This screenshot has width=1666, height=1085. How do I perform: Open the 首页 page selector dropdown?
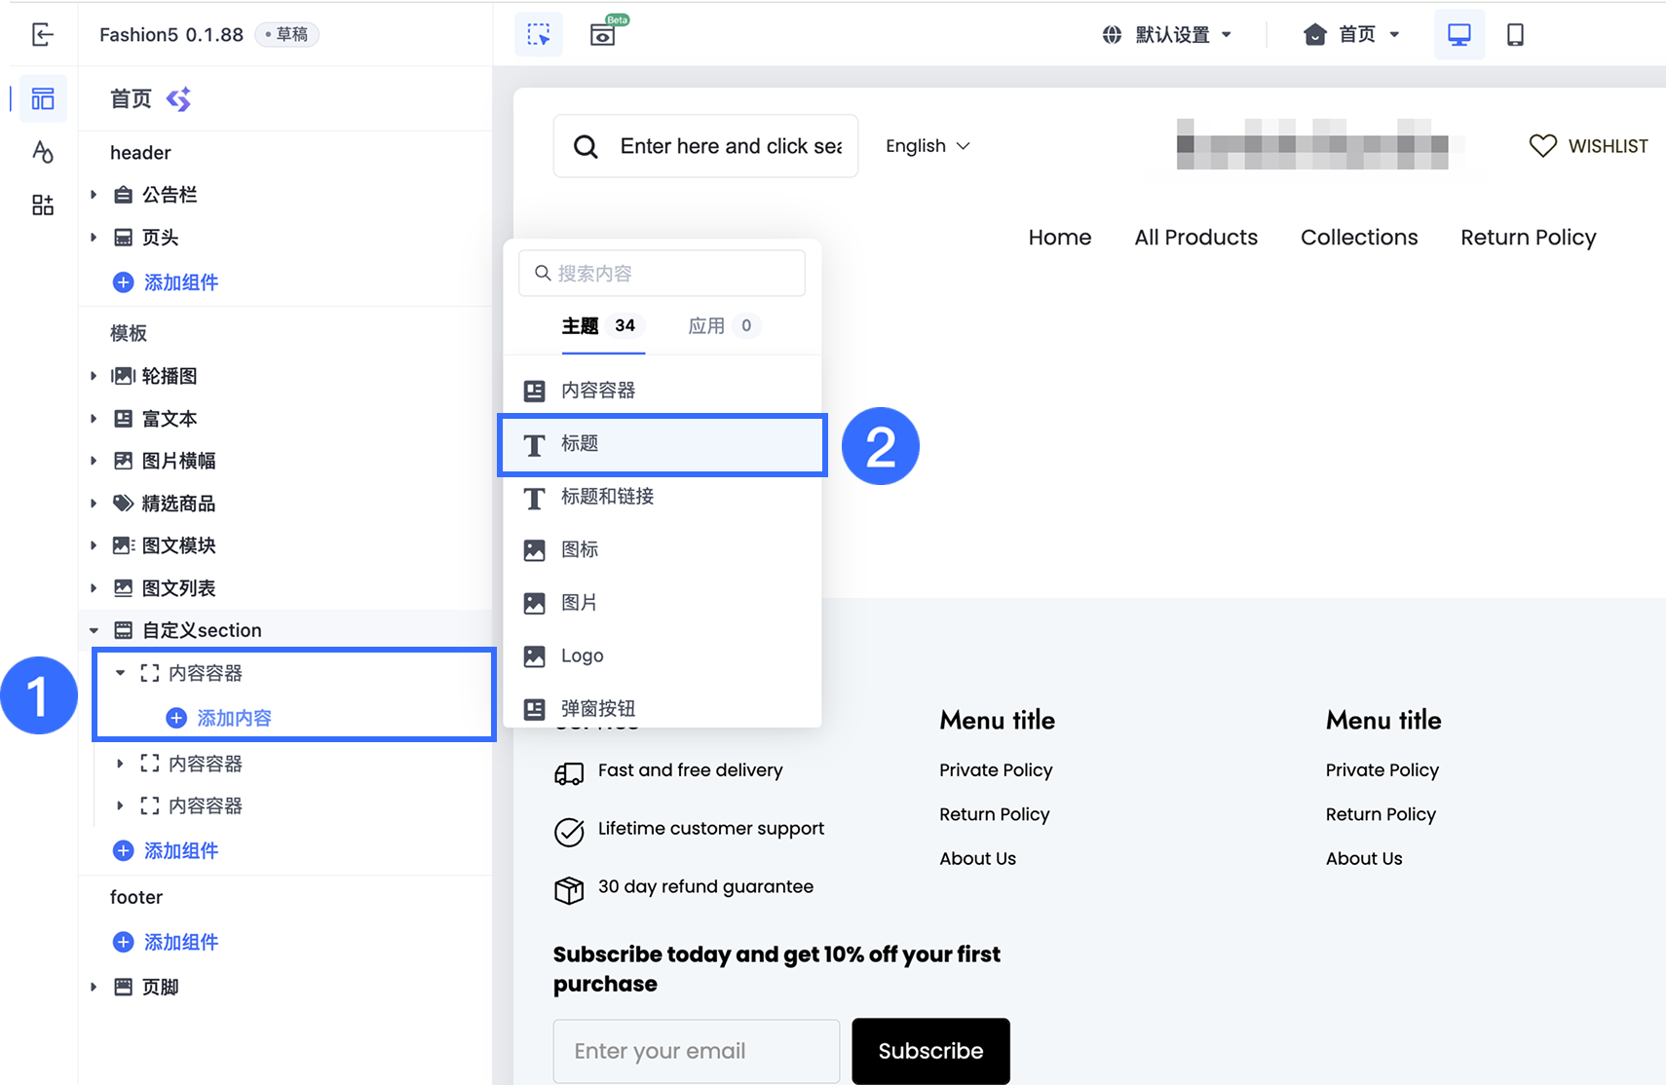[x=1351, y=35]
